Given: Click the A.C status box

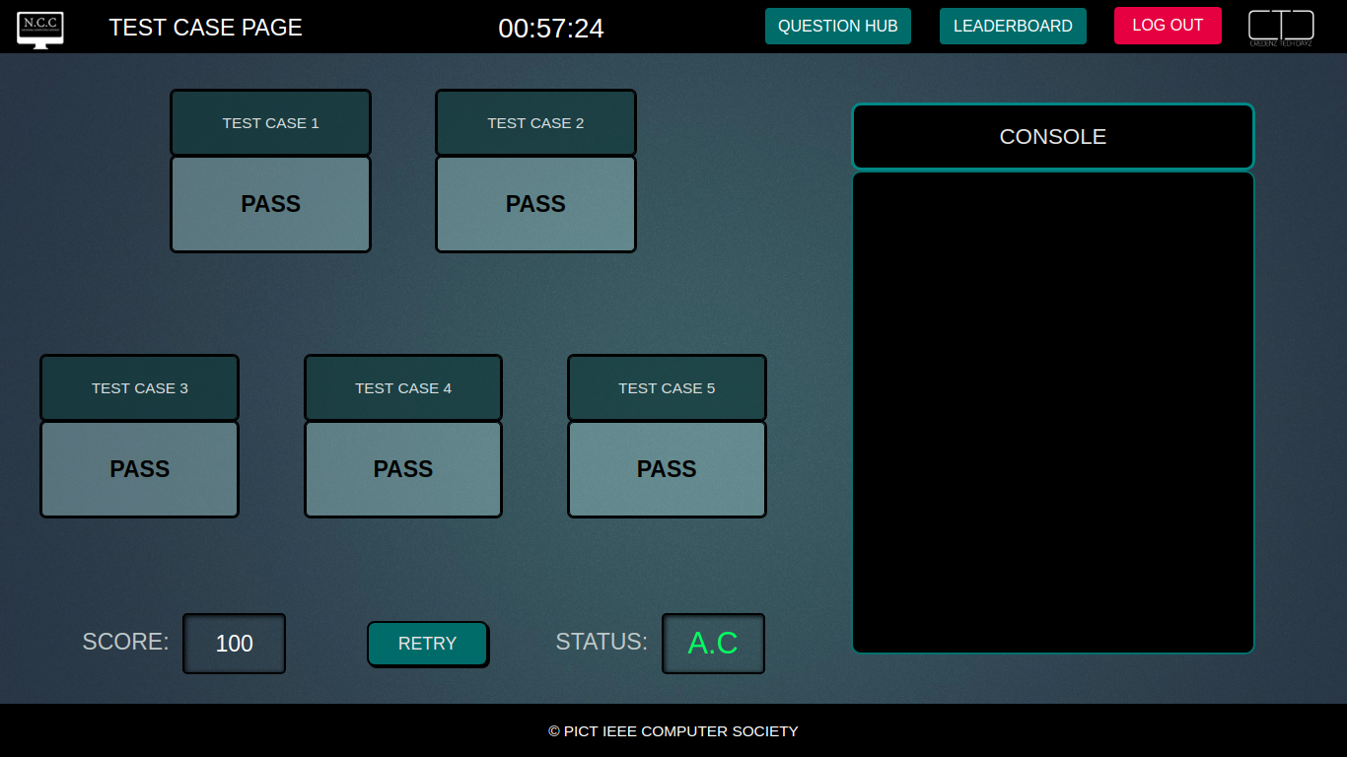Looking at the screenshot, I should coord(713,644).
